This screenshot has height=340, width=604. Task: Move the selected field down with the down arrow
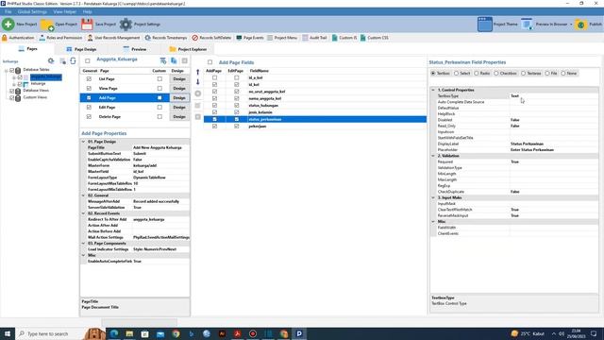point(198,82)
